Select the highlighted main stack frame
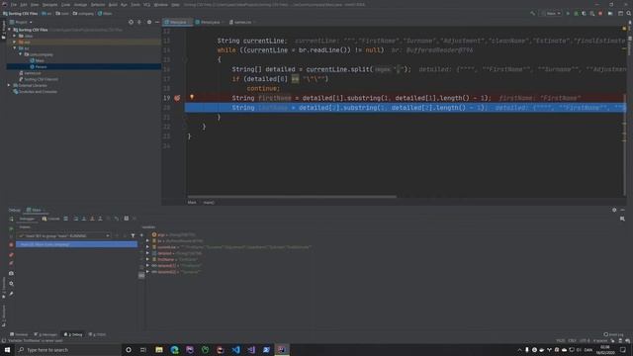633x356 pixels. click(x=76, y=244)
